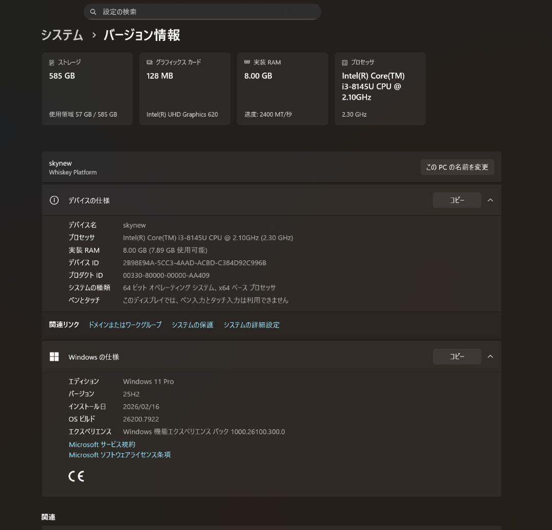Viewport: 552px width, 530px height.
Task: Click Intel(R) UHD Graphics 620 text
Action: point(182,114)
